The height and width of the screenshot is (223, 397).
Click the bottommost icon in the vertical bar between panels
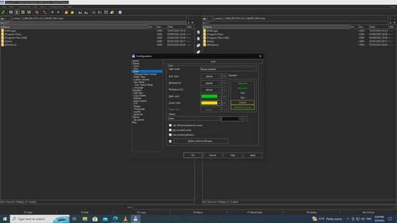click(198, 52)
